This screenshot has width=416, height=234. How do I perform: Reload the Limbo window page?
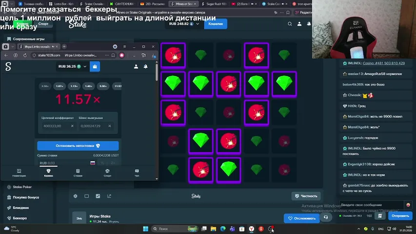click(25, 55)
